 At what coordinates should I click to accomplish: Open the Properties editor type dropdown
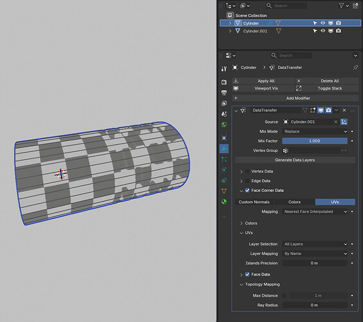pos(230,55)
